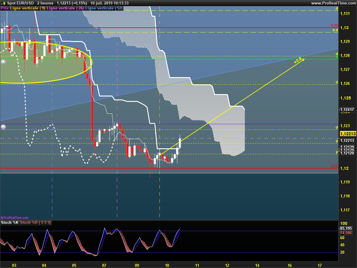Click the +3,8 label on the trendline

pyautogui.click(x=298, y=60)
